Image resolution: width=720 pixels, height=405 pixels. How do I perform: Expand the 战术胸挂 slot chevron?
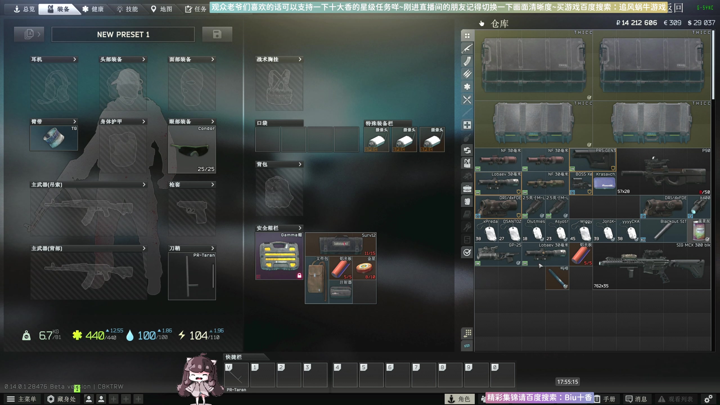click(x=300, y=59)
